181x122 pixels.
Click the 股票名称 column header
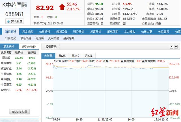6,53
